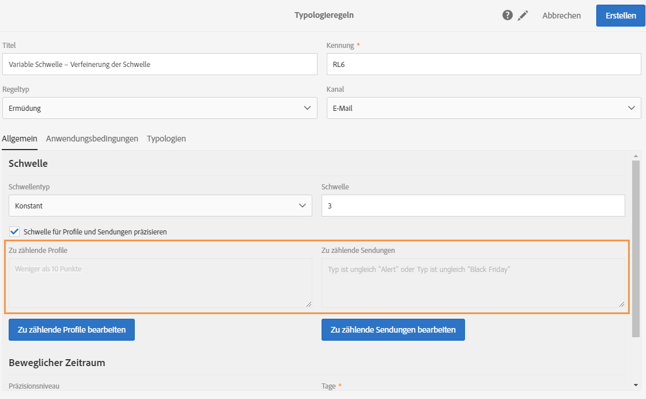Uncheck Schwelle für Profile und Sendungen präzisieren
The image size is (646, 399).
15,232
